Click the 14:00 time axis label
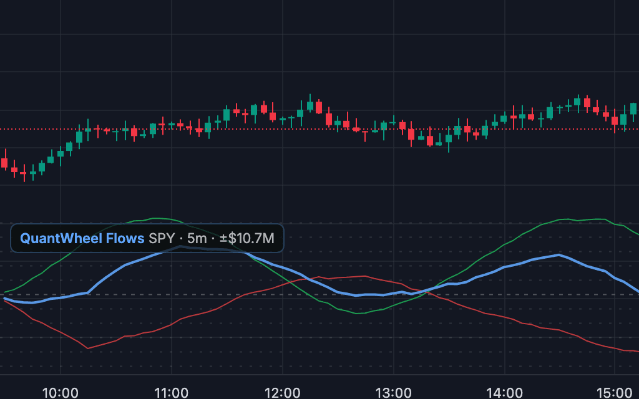 (x=504, y=393)
